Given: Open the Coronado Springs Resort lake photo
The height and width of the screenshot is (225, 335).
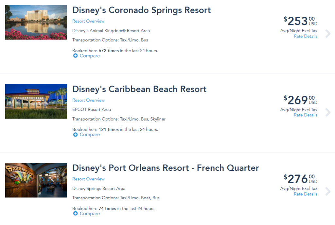Looking at the screenshot, I should coord(36,23).
